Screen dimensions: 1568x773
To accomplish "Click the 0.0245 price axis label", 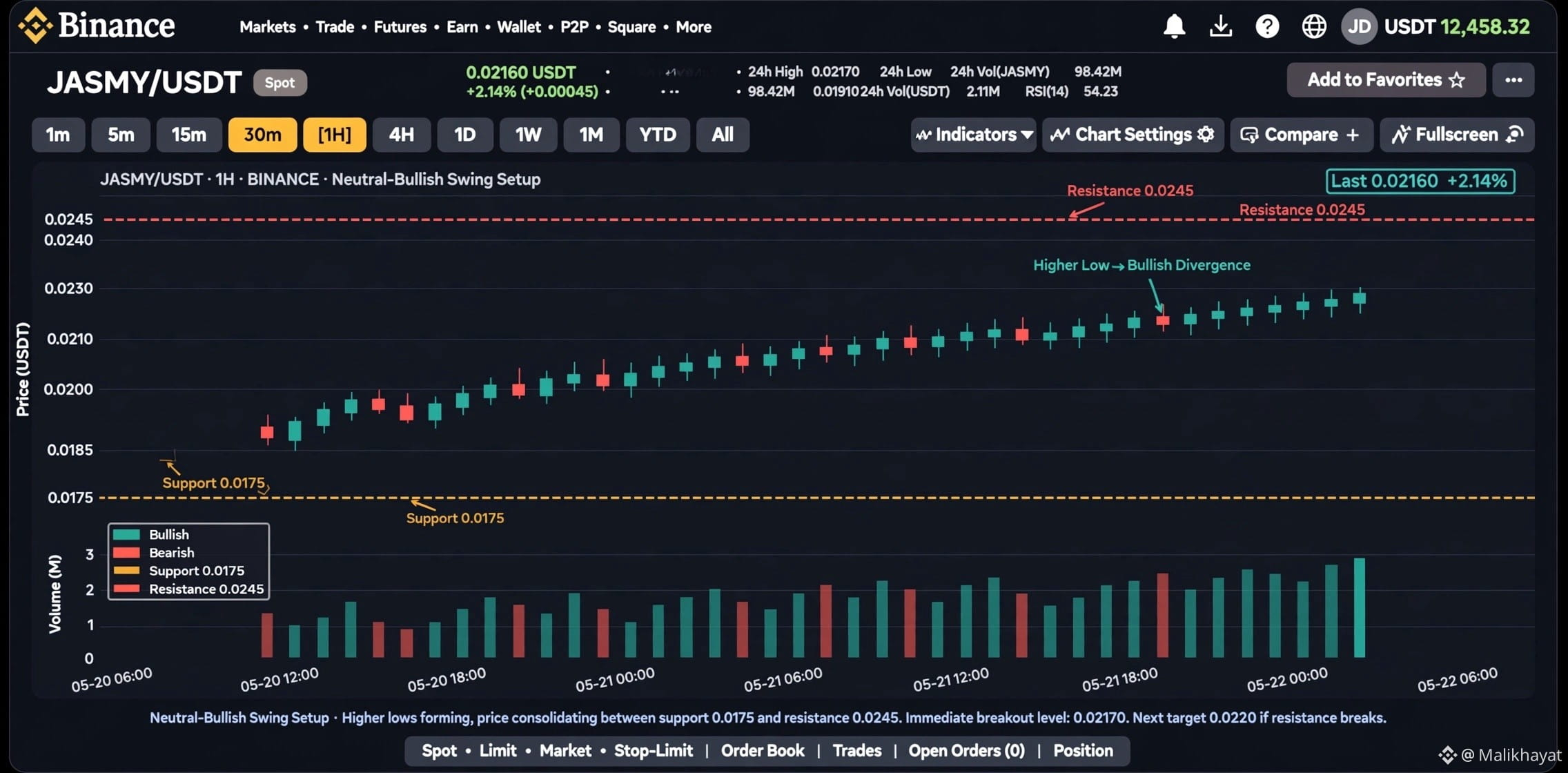I will click(x=68, y=219).
